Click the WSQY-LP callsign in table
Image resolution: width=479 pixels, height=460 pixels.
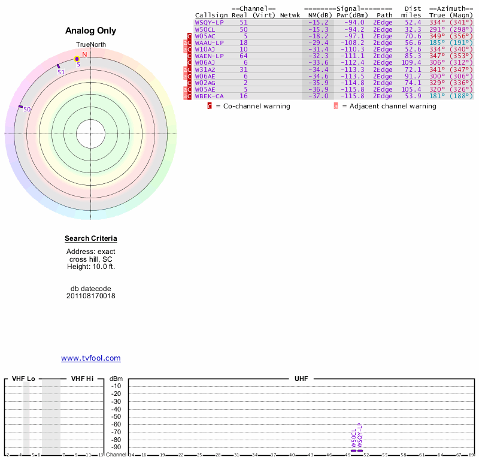coord(209,22)
